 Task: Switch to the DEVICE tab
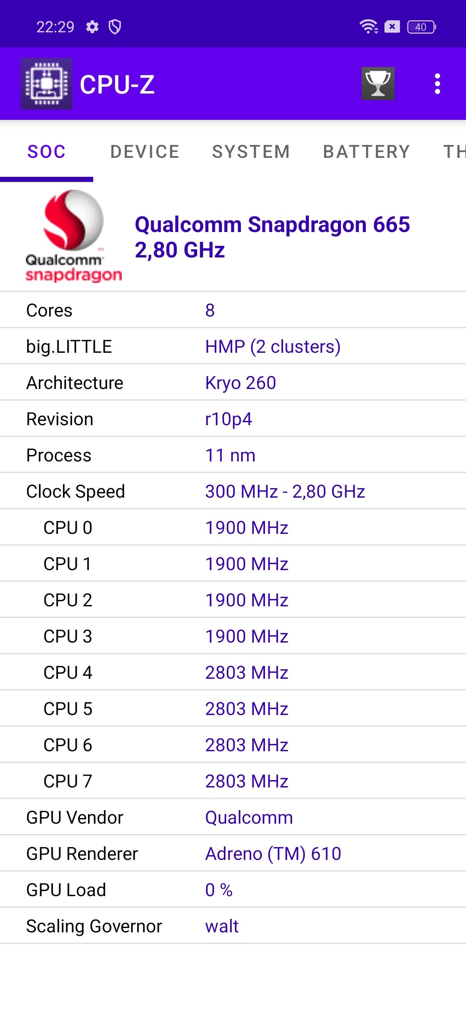(145, 152)
